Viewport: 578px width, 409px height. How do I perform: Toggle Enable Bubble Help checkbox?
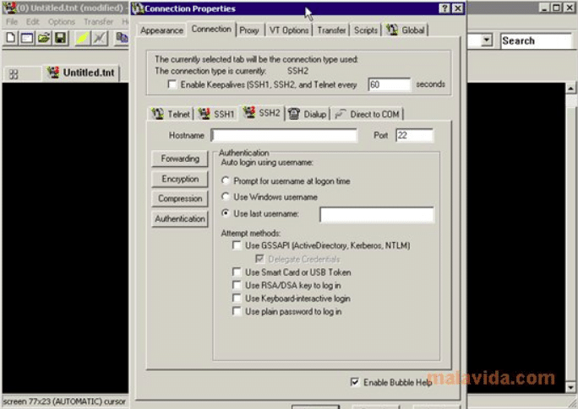(355, 382)
